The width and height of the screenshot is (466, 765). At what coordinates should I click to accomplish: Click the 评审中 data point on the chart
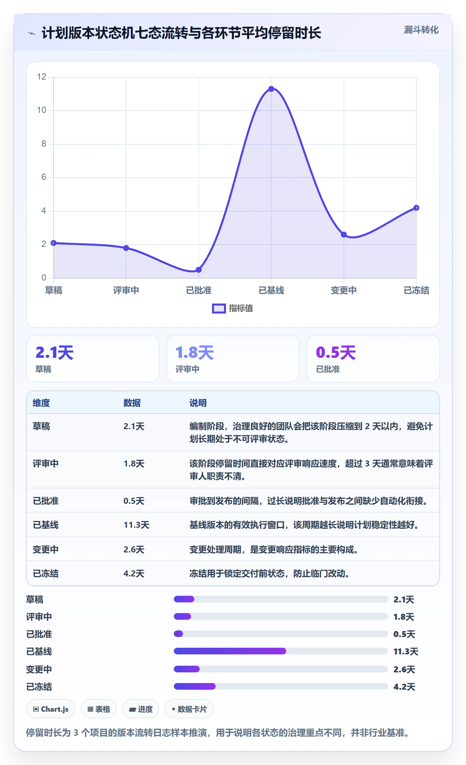tap(126, 248)
